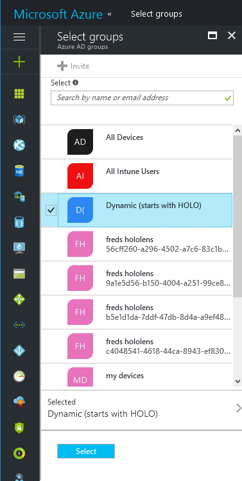Click the Invite plus button

[x=73, y=66]
